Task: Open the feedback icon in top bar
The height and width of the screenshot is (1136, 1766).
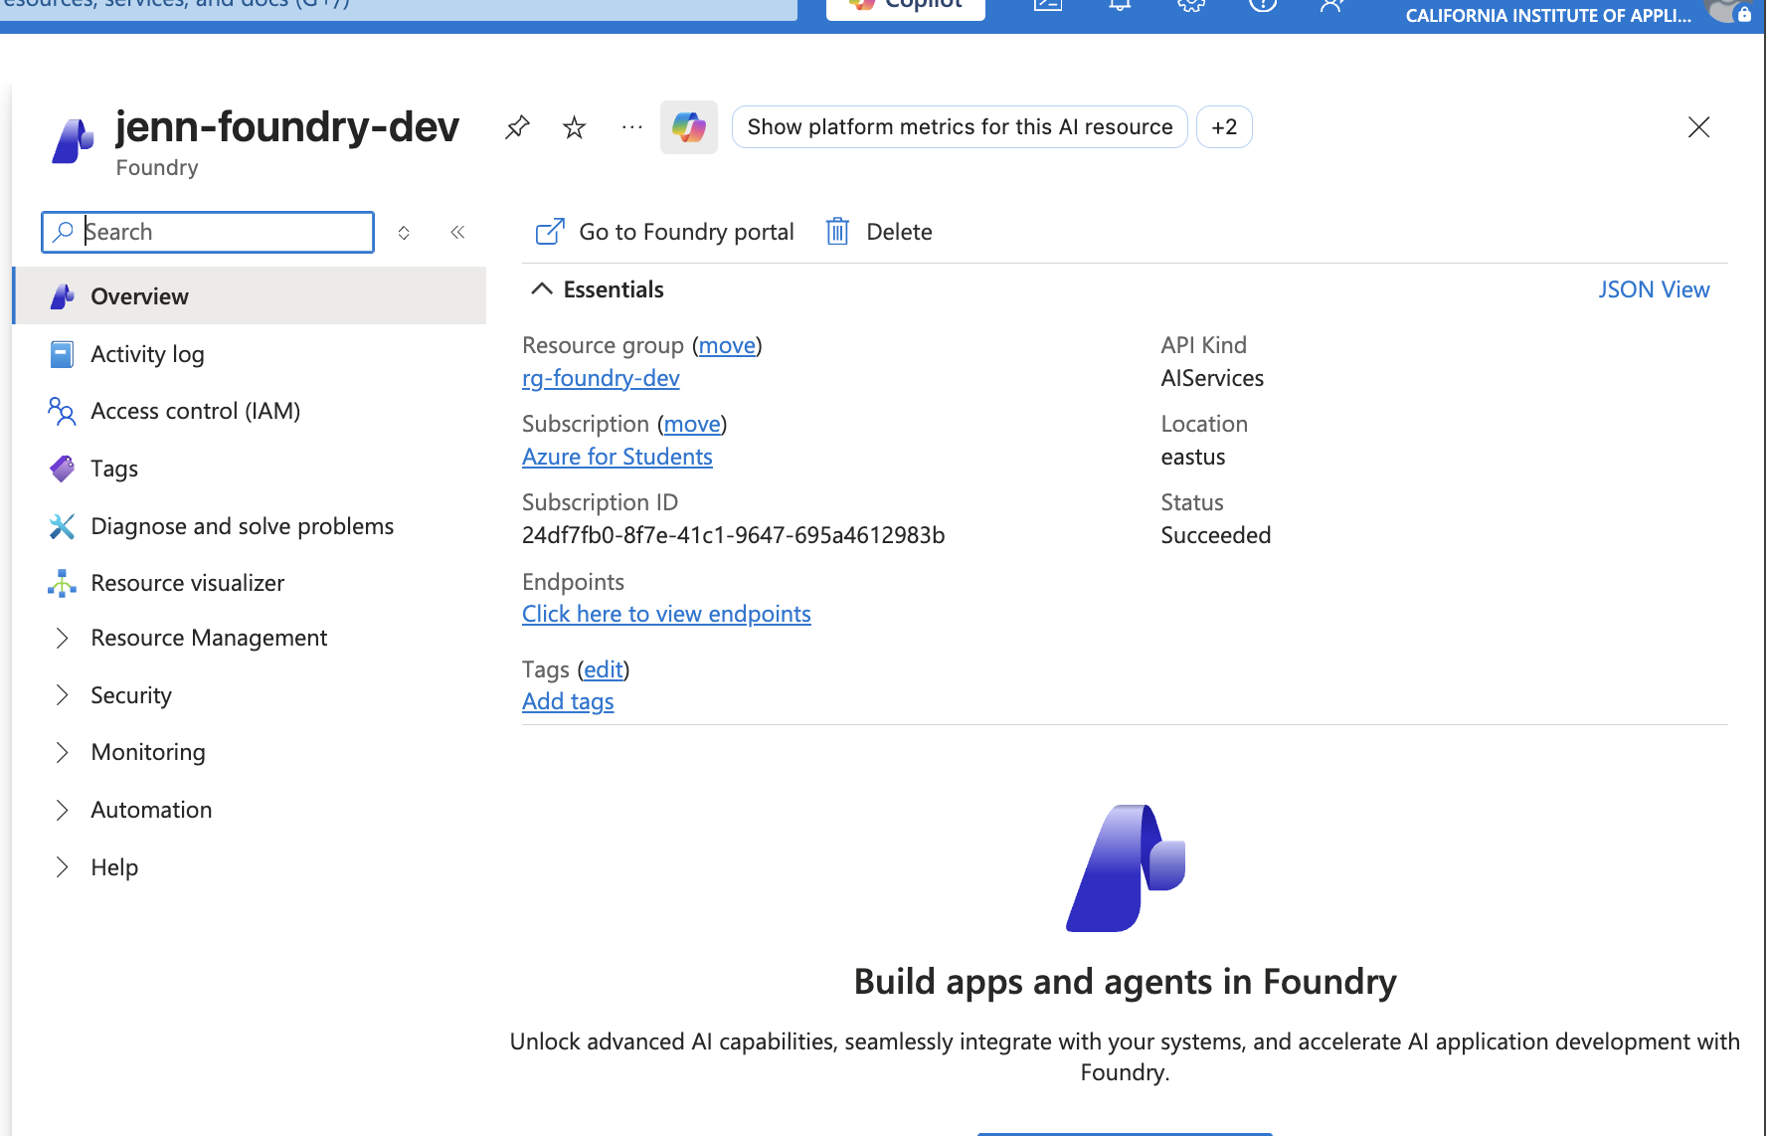Action: (x=1332, y=5)
